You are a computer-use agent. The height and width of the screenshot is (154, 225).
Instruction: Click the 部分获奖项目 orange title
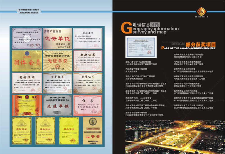[x=200, y=44]
